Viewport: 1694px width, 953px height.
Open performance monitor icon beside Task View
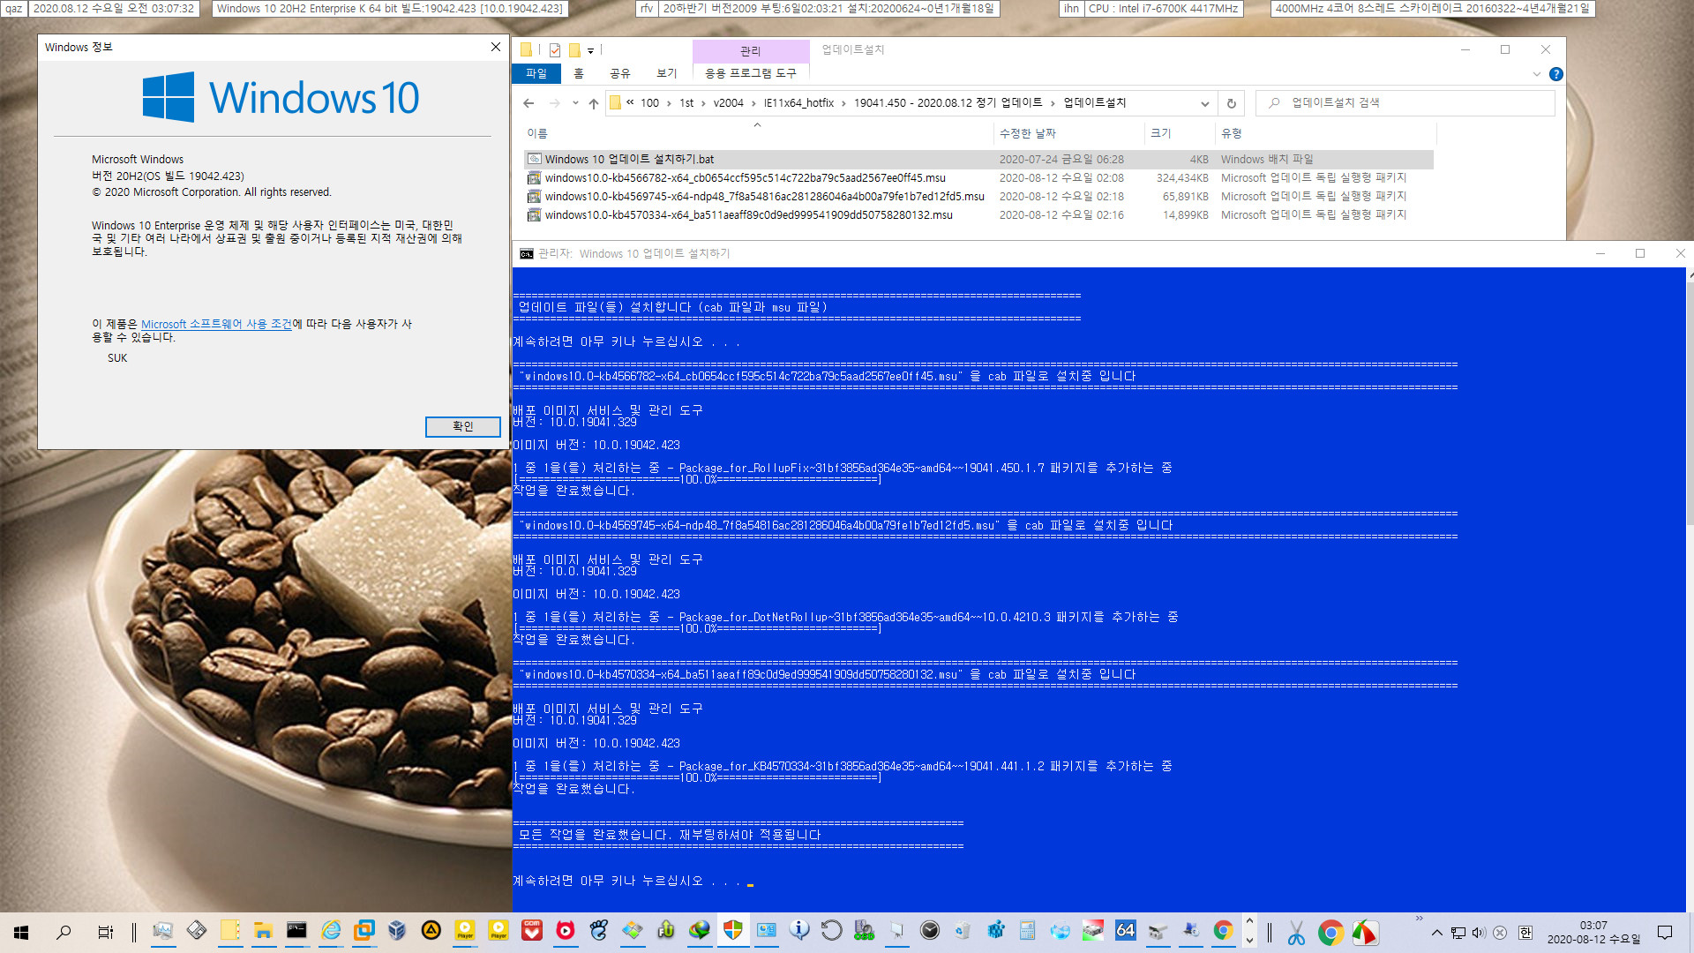162,931
